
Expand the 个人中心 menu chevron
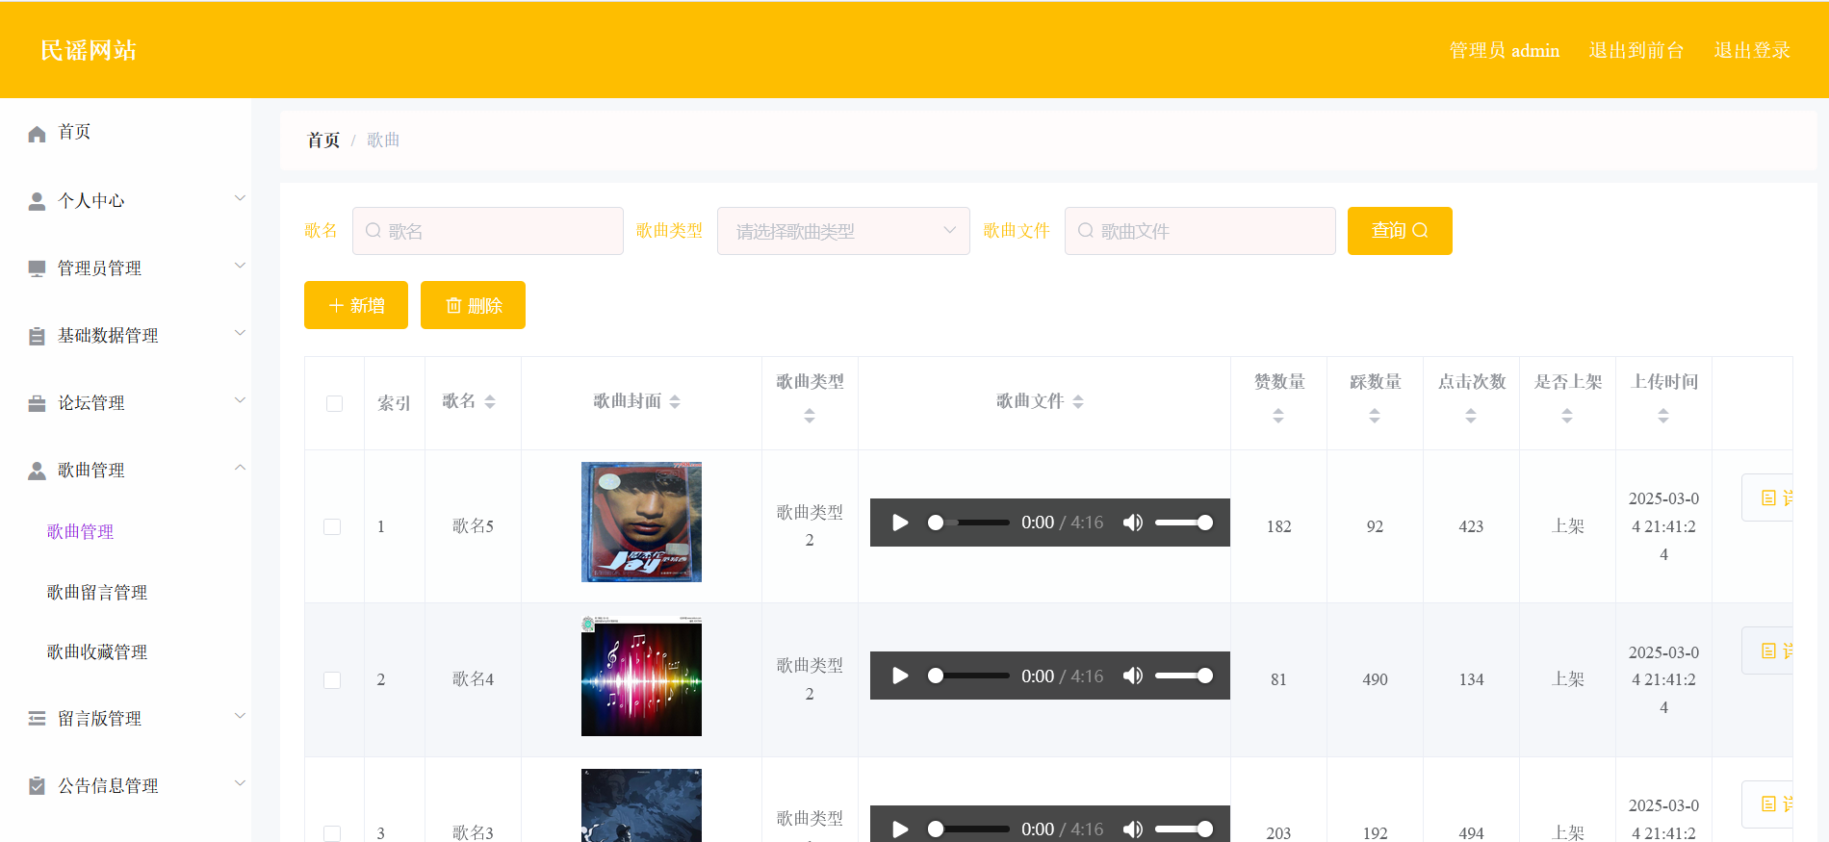point(241,198)
